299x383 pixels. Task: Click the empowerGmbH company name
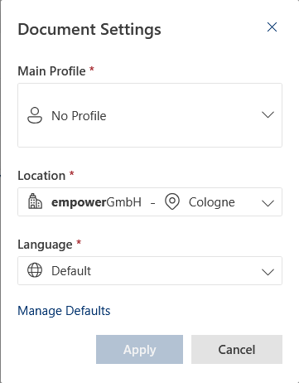point(96,202)
